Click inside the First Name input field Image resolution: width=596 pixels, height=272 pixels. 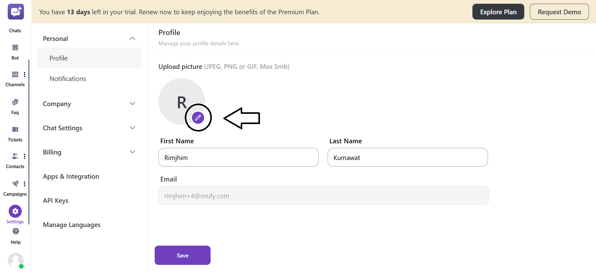(238, 157)
